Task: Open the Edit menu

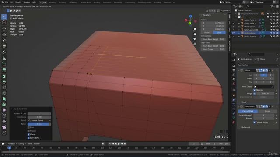Action: tap(12, 2)
